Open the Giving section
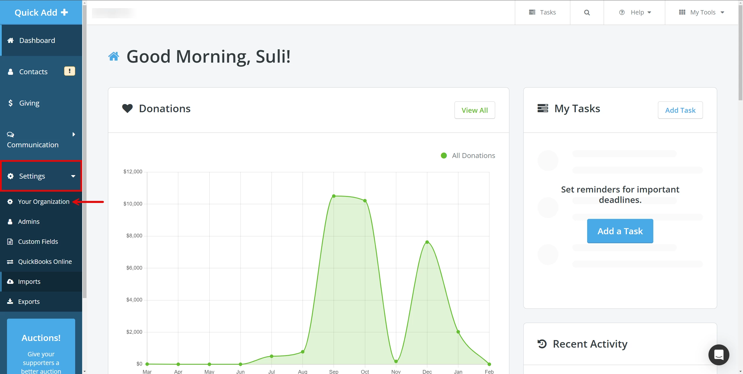Image resolution: width=743 pixels, height=374 pixels. tap(29, 103)
